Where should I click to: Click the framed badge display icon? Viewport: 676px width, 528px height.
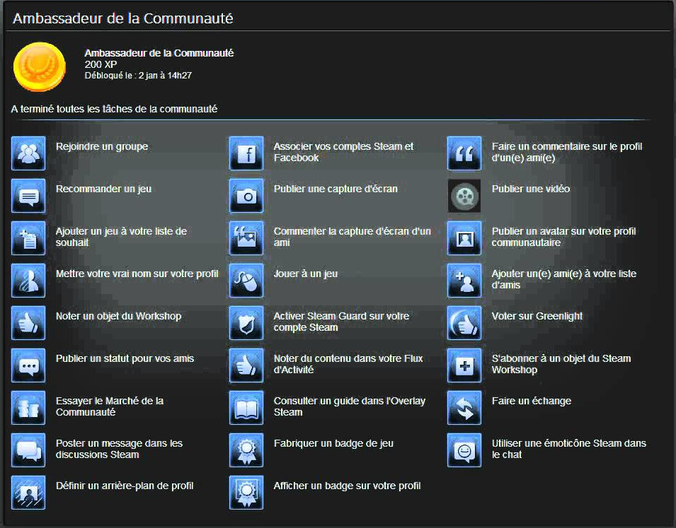tap(246, 493)
